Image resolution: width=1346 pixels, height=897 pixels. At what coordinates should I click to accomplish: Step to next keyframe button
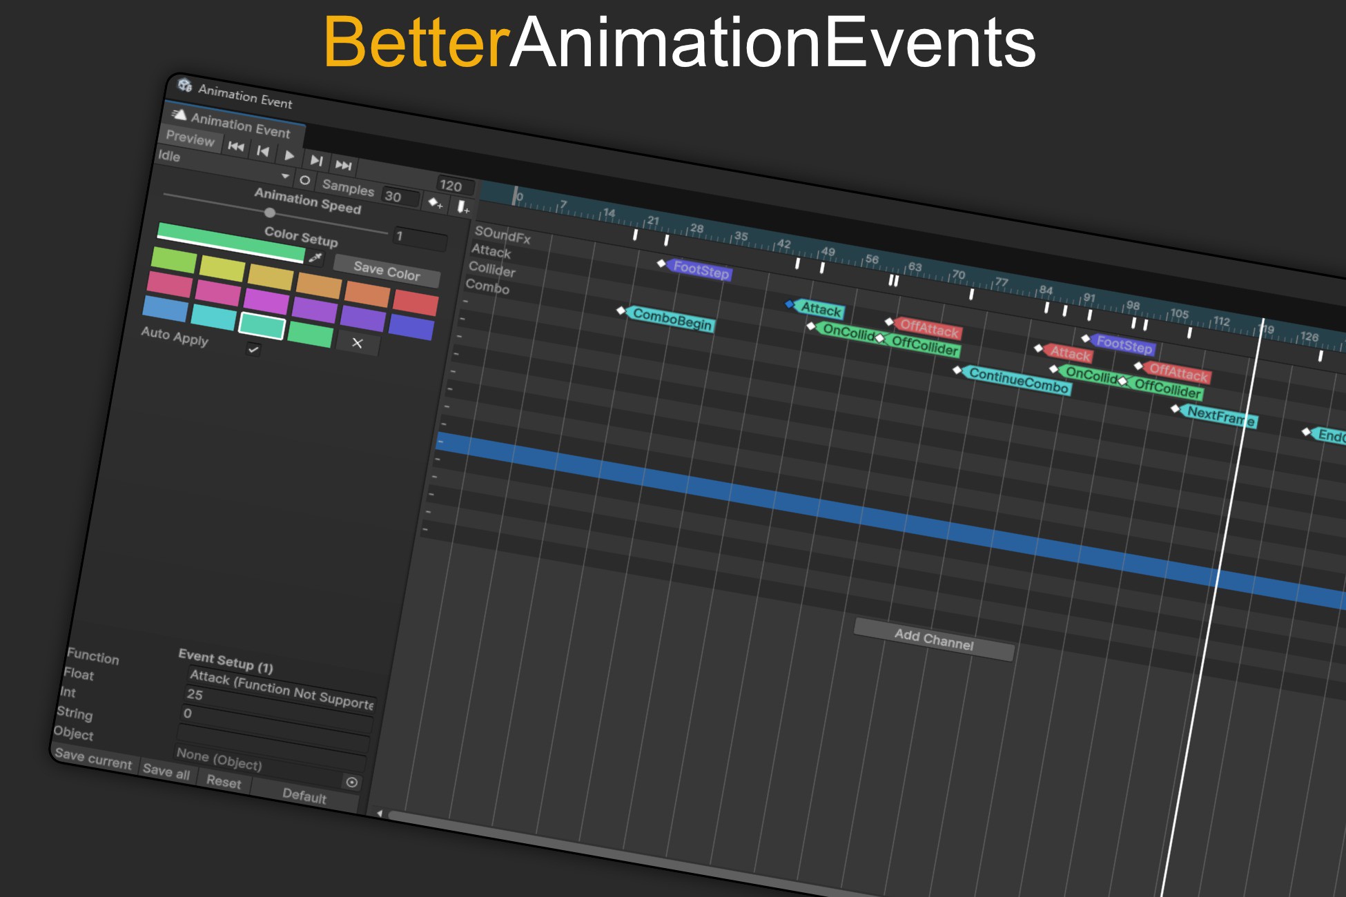tap(316, 161)
